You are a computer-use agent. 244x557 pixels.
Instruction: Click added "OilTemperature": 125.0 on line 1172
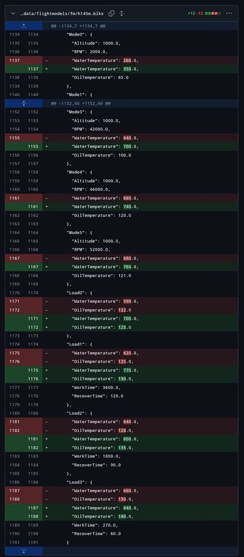point(101,327)
